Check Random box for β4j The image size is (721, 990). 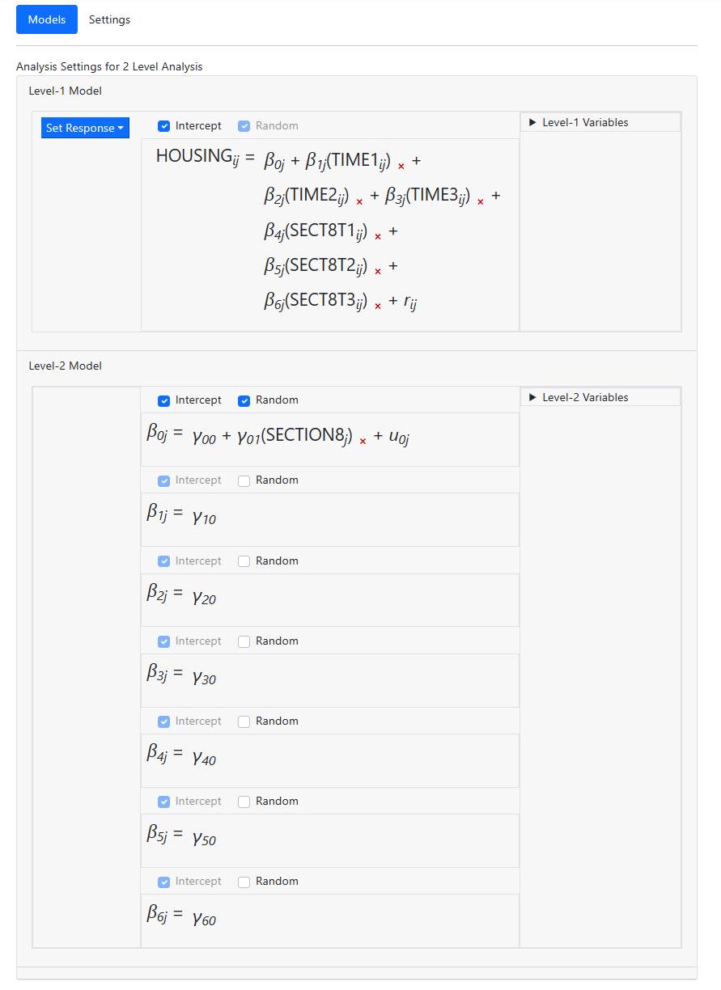coord(244,721)
